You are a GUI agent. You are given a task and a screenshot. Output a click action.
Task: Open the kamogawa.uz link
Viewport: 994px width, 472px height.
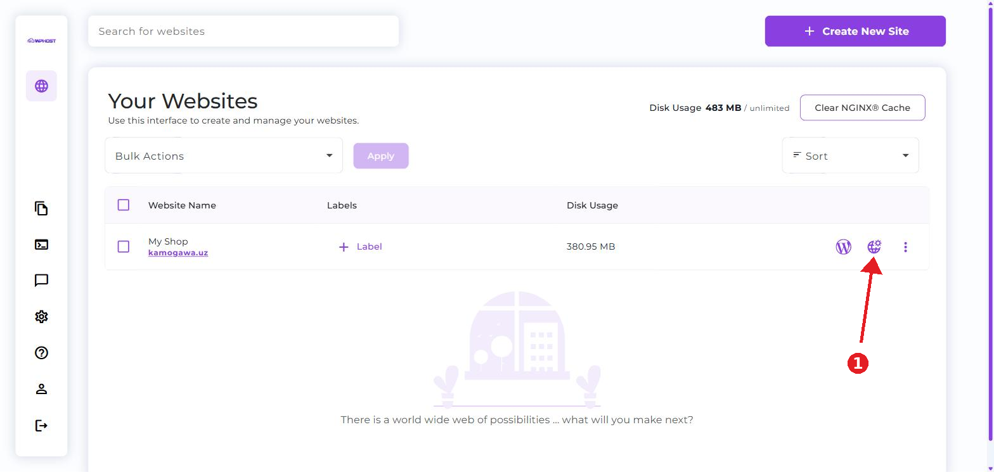(x=178, y=253)
